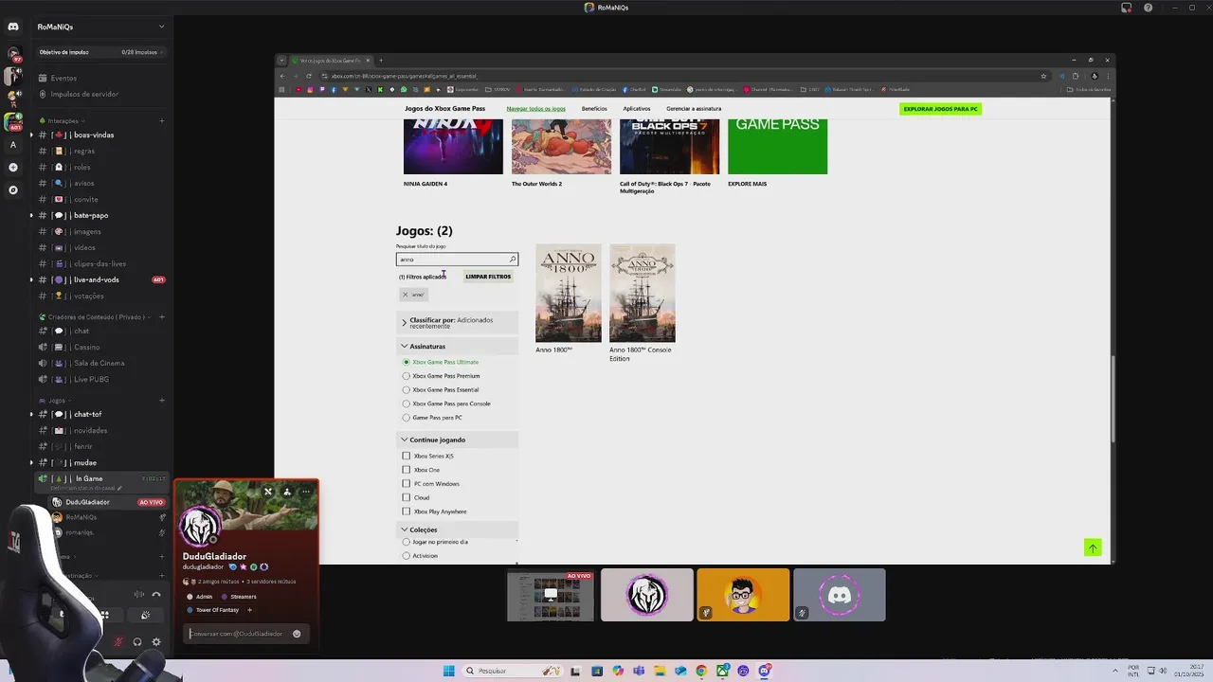The width and height of the screenshot is (1213, 682).
Task: Collapse the Assinaturas filter section
Action: [457, 347]
